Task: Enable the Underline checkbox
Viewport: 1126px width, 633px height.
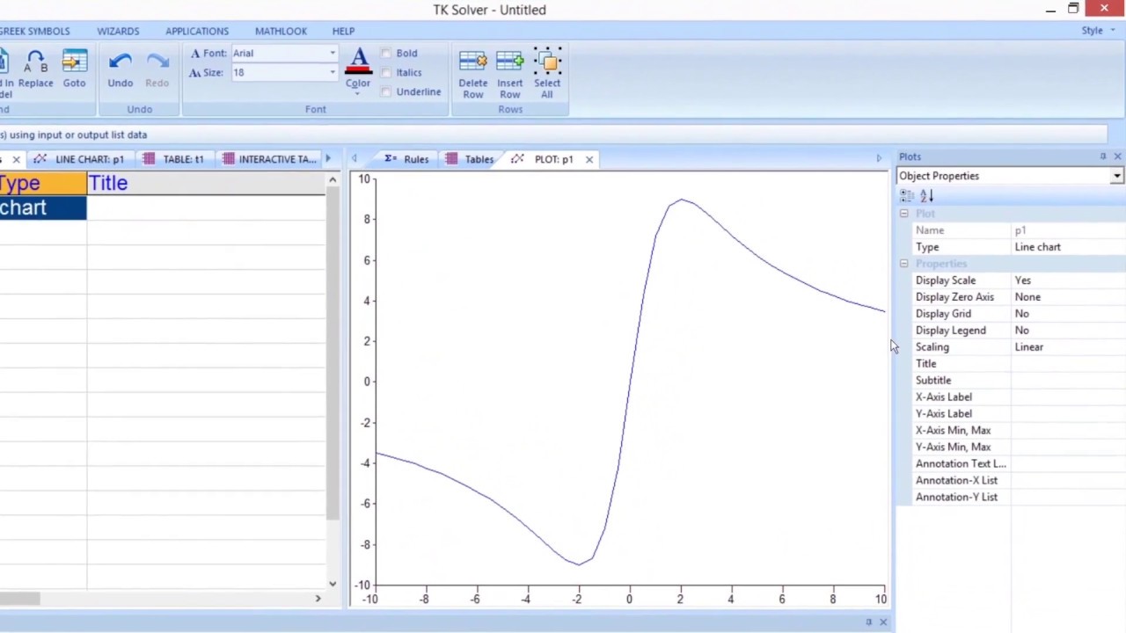Action: pos(386,92)
